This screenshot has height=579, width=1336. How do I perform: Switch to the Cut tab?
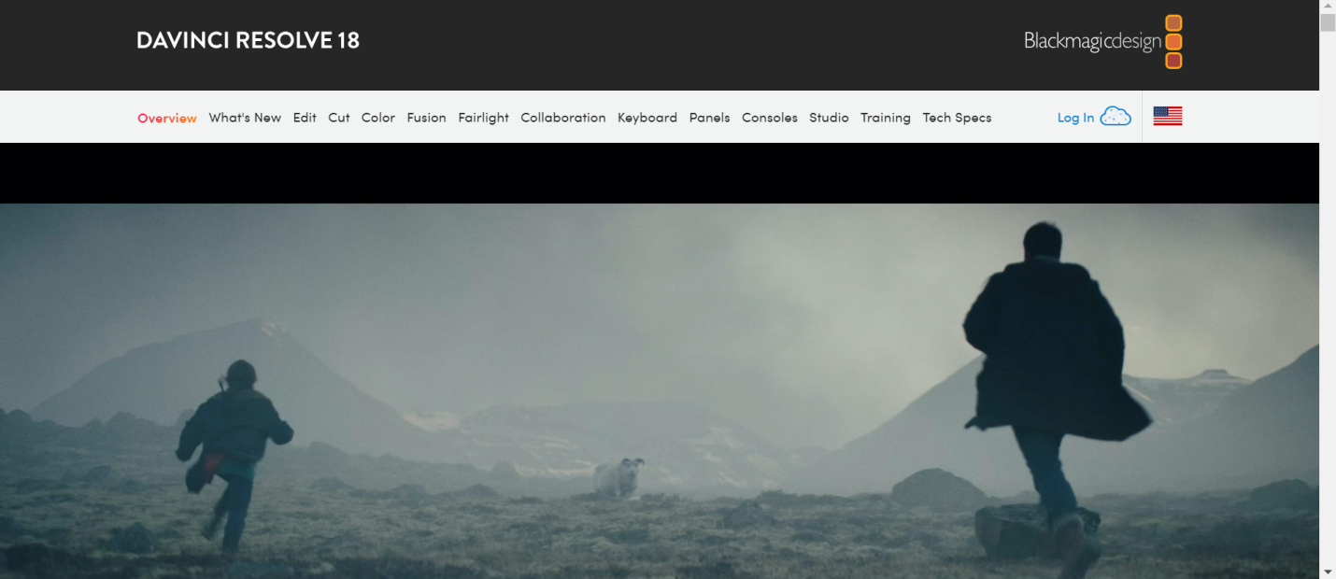point(339,118)
